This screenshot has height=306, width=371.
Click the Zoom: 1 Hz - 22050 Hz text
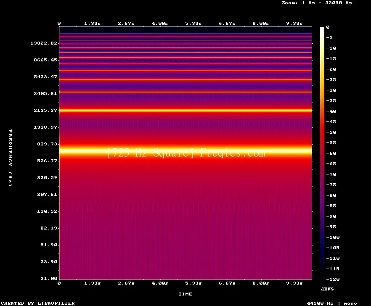(317, 3)
